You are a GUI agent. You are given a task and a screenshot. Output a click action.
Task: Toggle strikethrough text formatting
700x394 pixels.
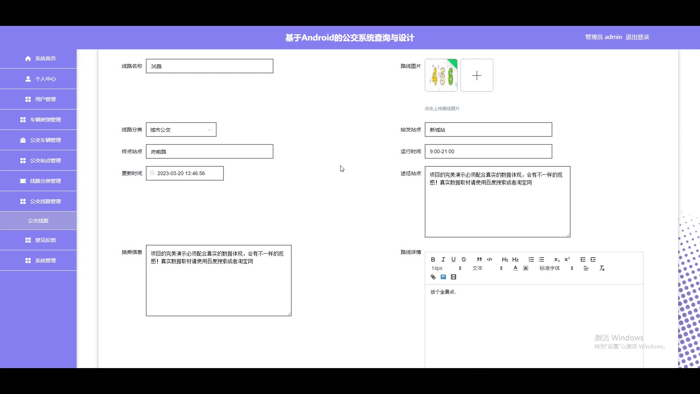pyautogui.click(x=464, y=259)
